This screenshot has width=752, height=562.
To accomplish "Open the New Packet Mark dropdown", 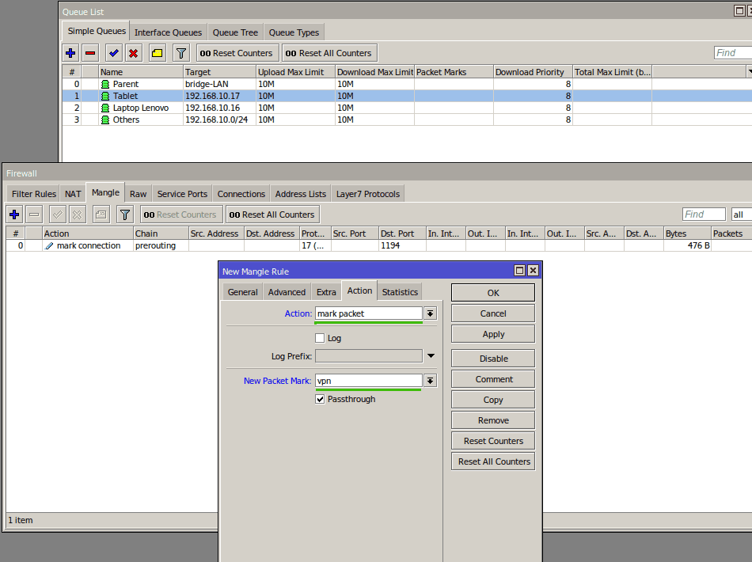I will (x=430, y=381).
